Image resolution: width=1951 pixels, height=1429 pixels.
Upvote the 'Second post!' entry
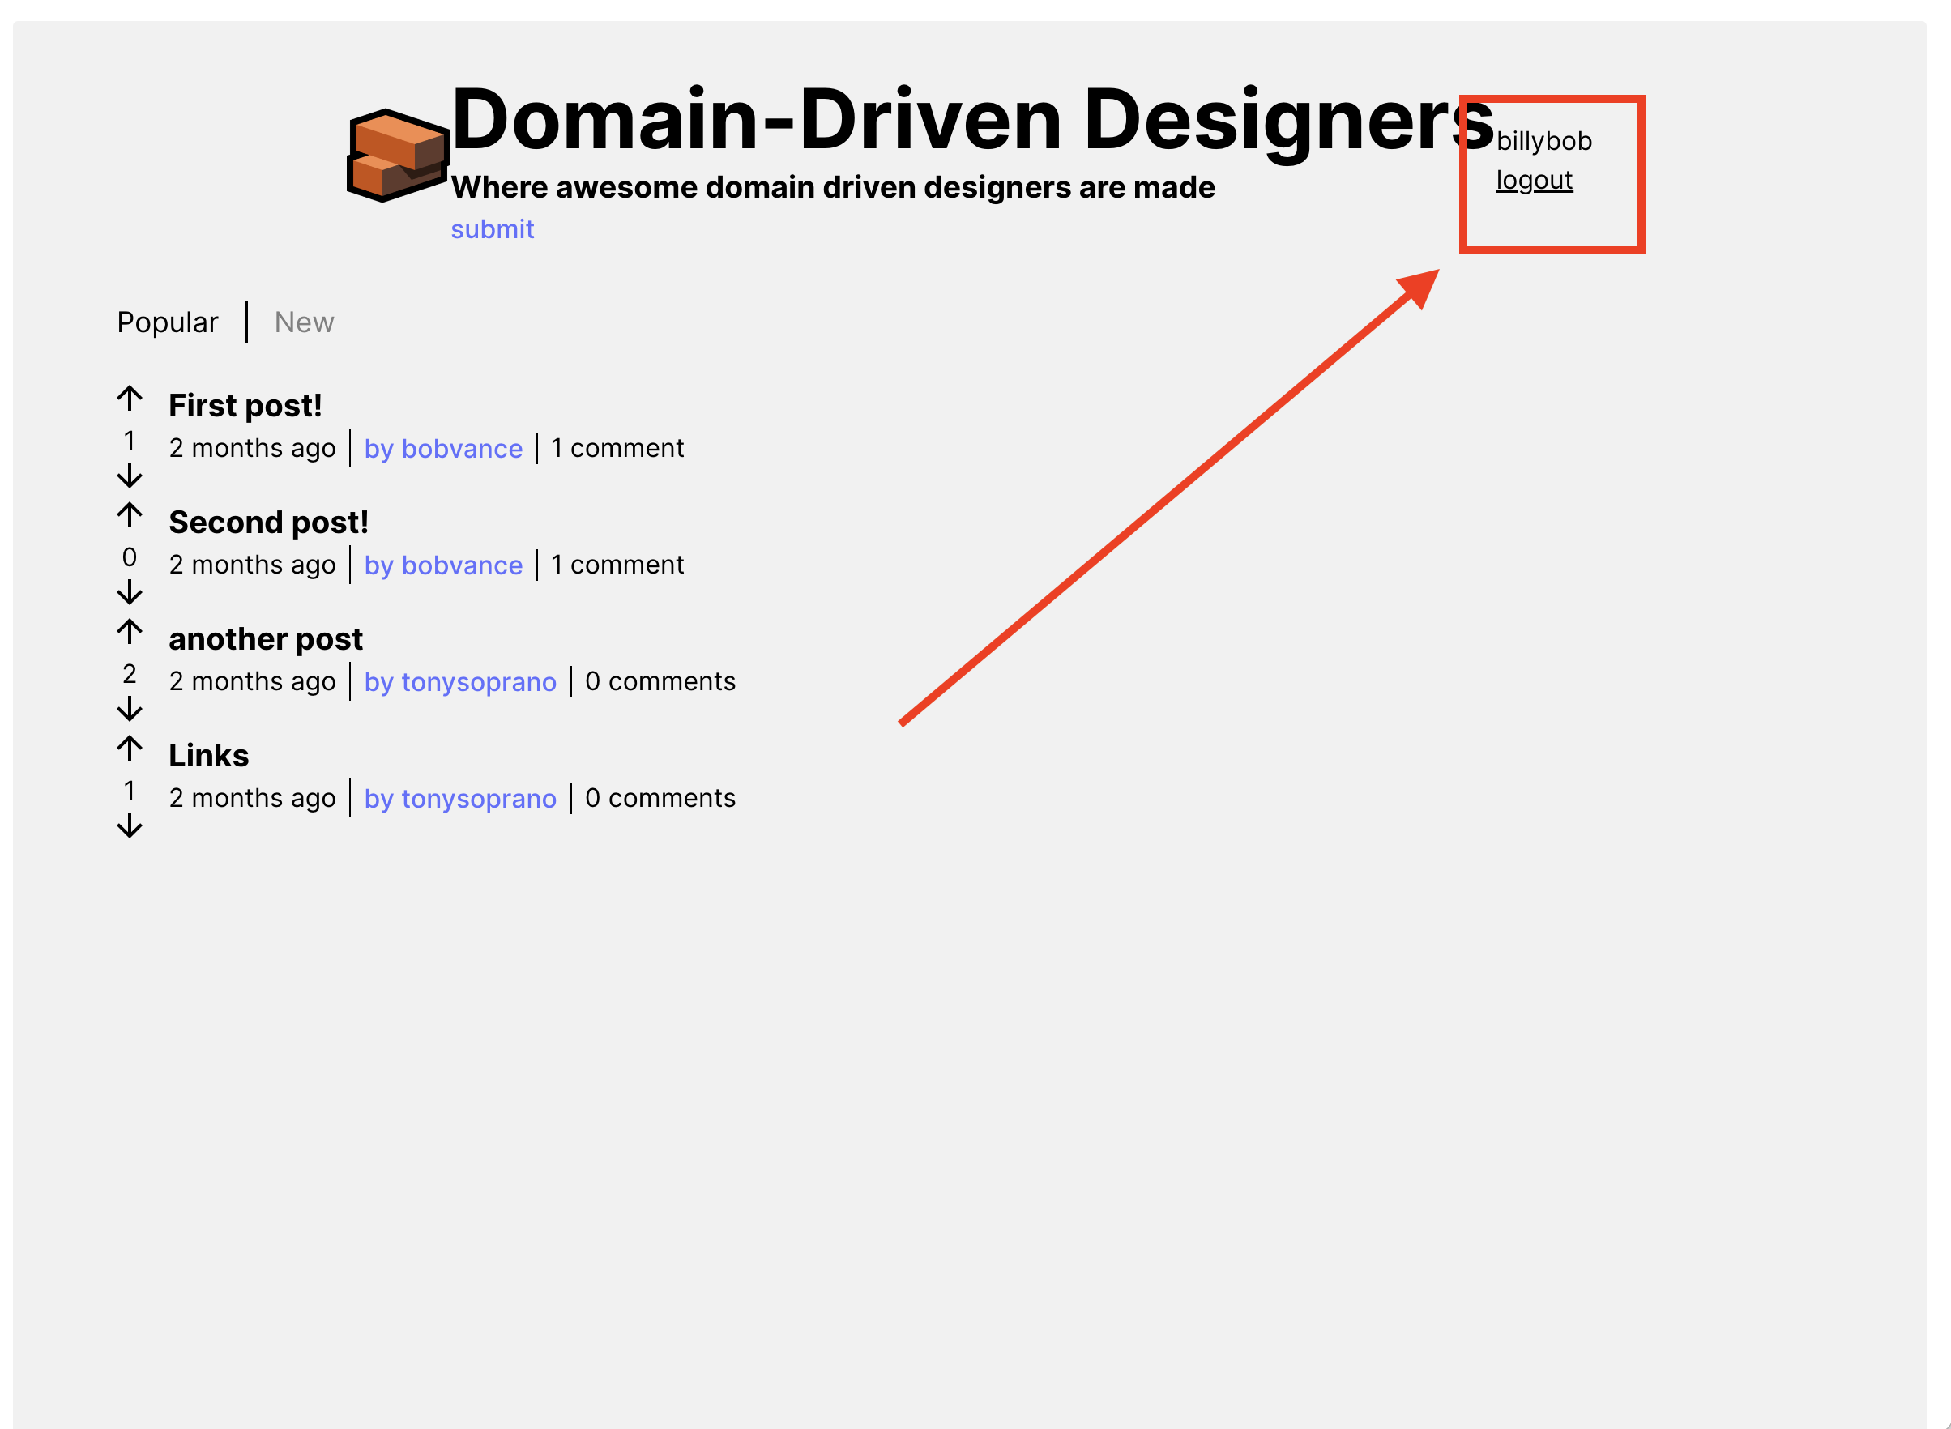130,515
